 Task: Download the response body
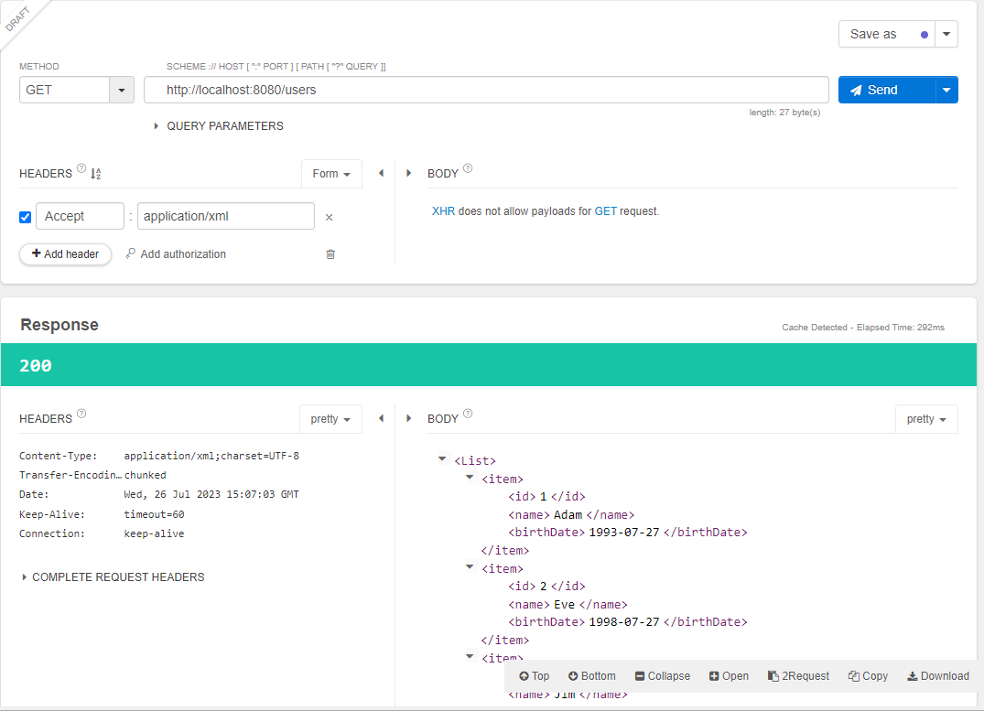tap(938, 676)
